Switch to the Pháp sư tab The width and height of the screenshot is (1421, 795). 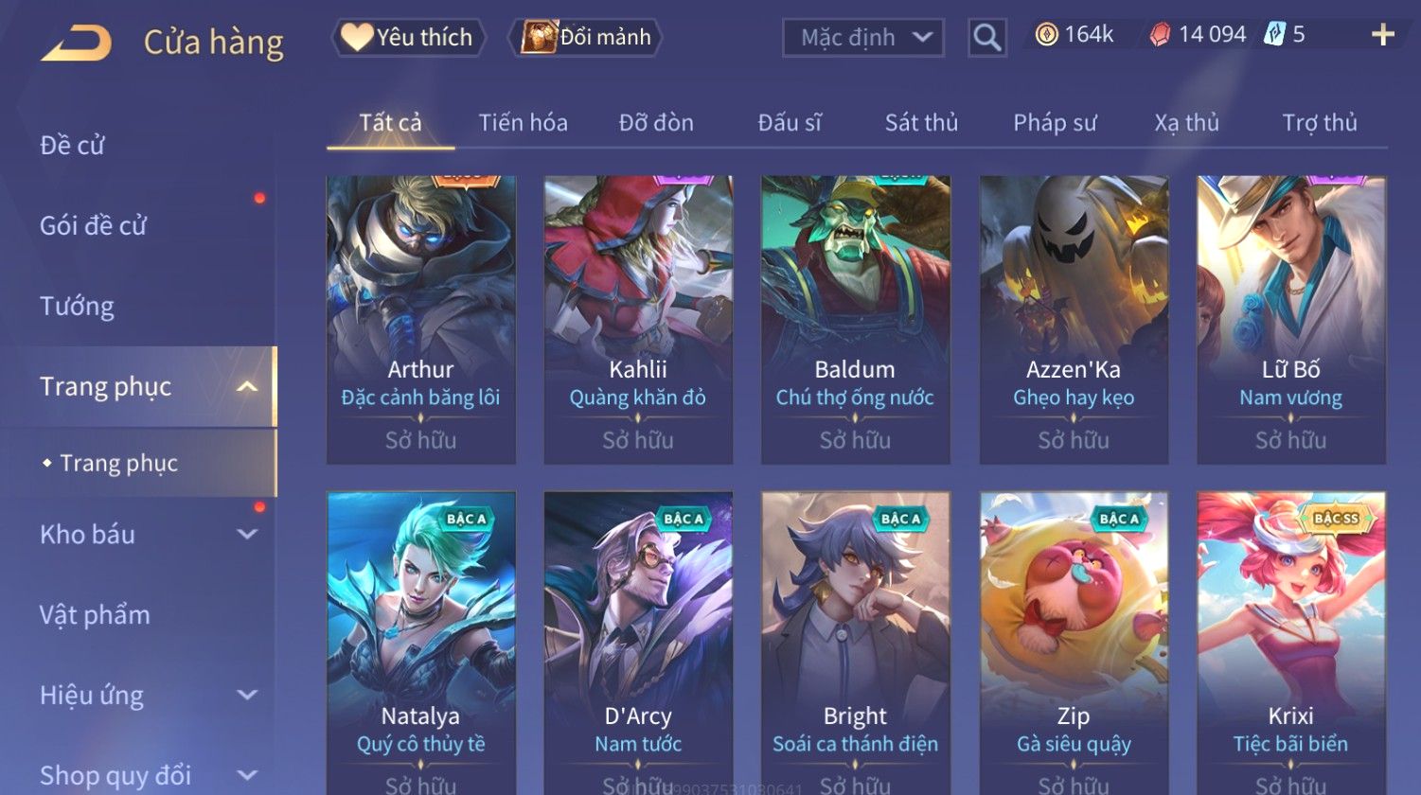tap(1055, 123)
